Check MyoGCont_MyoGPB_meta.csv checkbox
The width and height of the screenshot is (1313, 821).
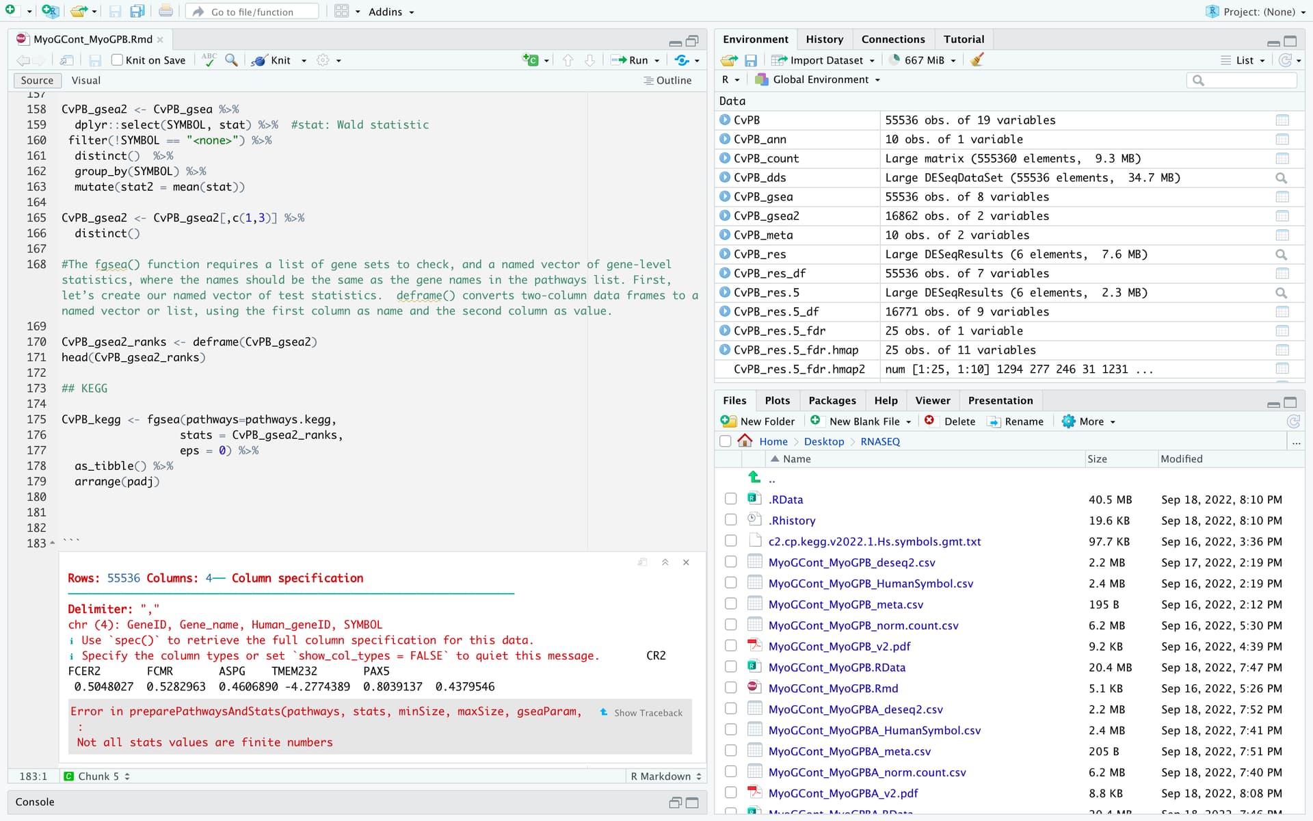(730, 604)
